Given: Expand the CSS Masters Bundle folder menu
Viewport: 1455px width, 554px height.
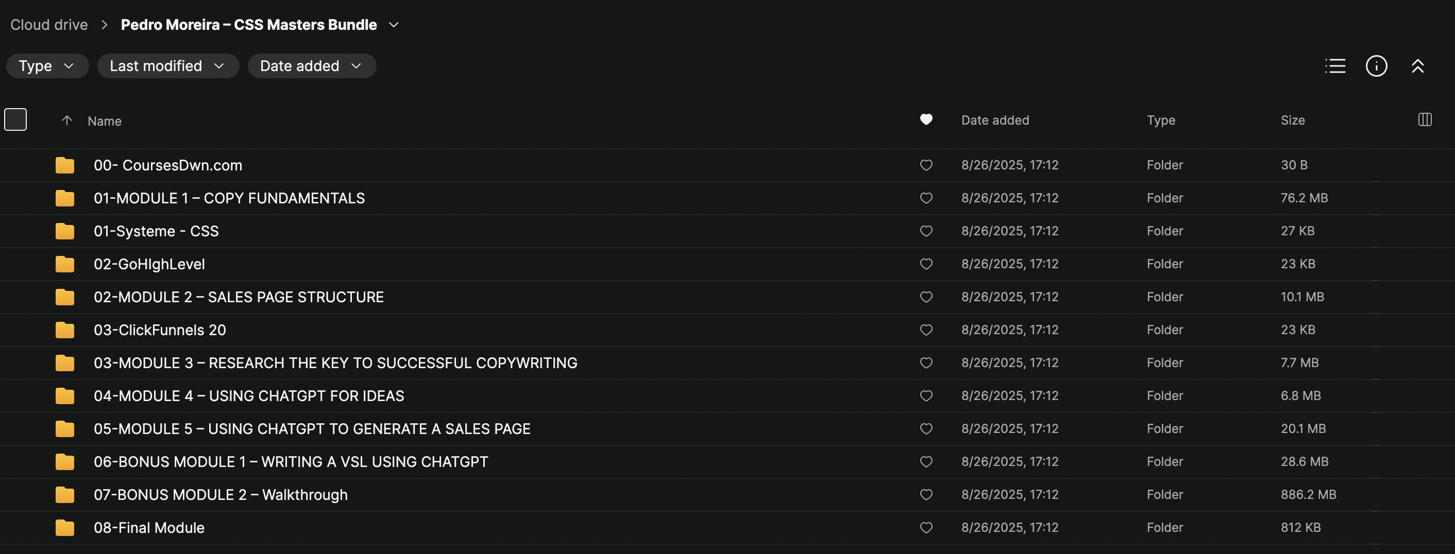Looking at the screenshot, I should pos(394,25).
